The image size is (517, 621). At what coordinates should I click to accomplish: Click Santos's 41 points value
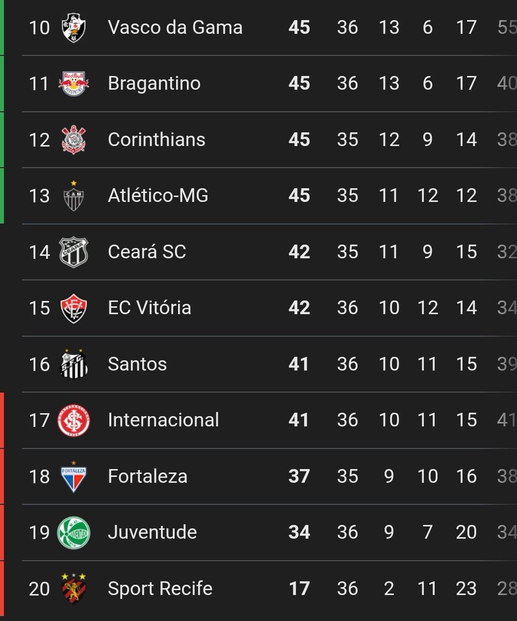(x=299, y=364)
